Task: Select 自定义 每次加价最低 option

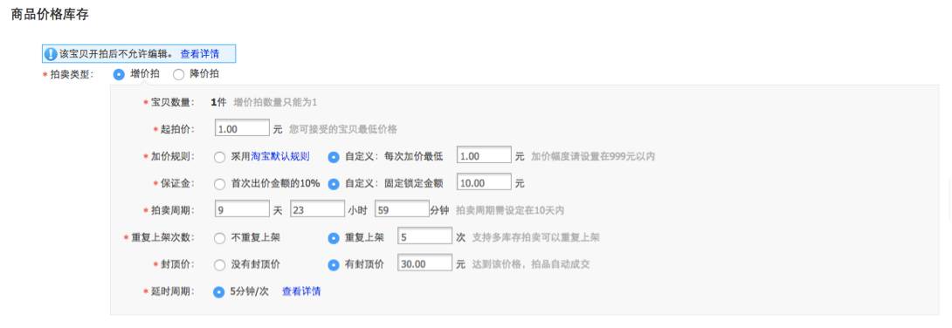Action: coord(334,157)
